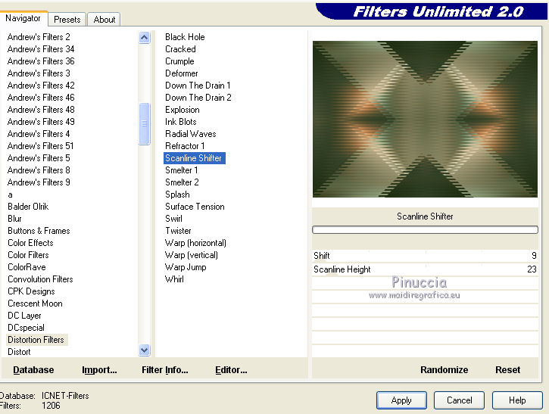Viewport: 549px width, 414px height.
Task: Choose the Crumple filter
Action: click(179, 61)
